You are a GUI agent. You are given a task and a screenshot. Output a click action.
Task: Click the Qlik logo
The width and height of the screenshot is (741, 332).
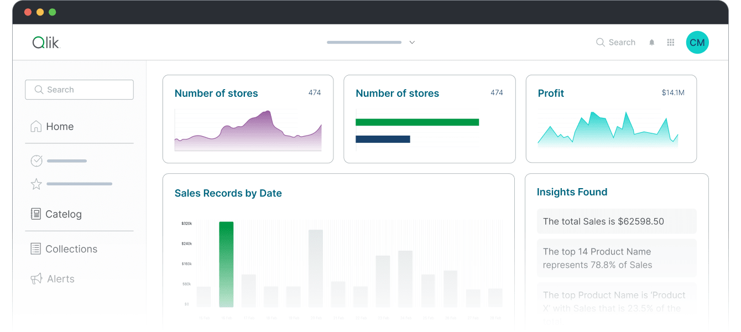click(x=46, y=42)
